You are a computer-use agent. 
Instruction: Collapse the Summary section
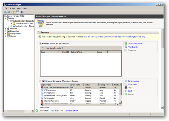click(x=39, y=32)
